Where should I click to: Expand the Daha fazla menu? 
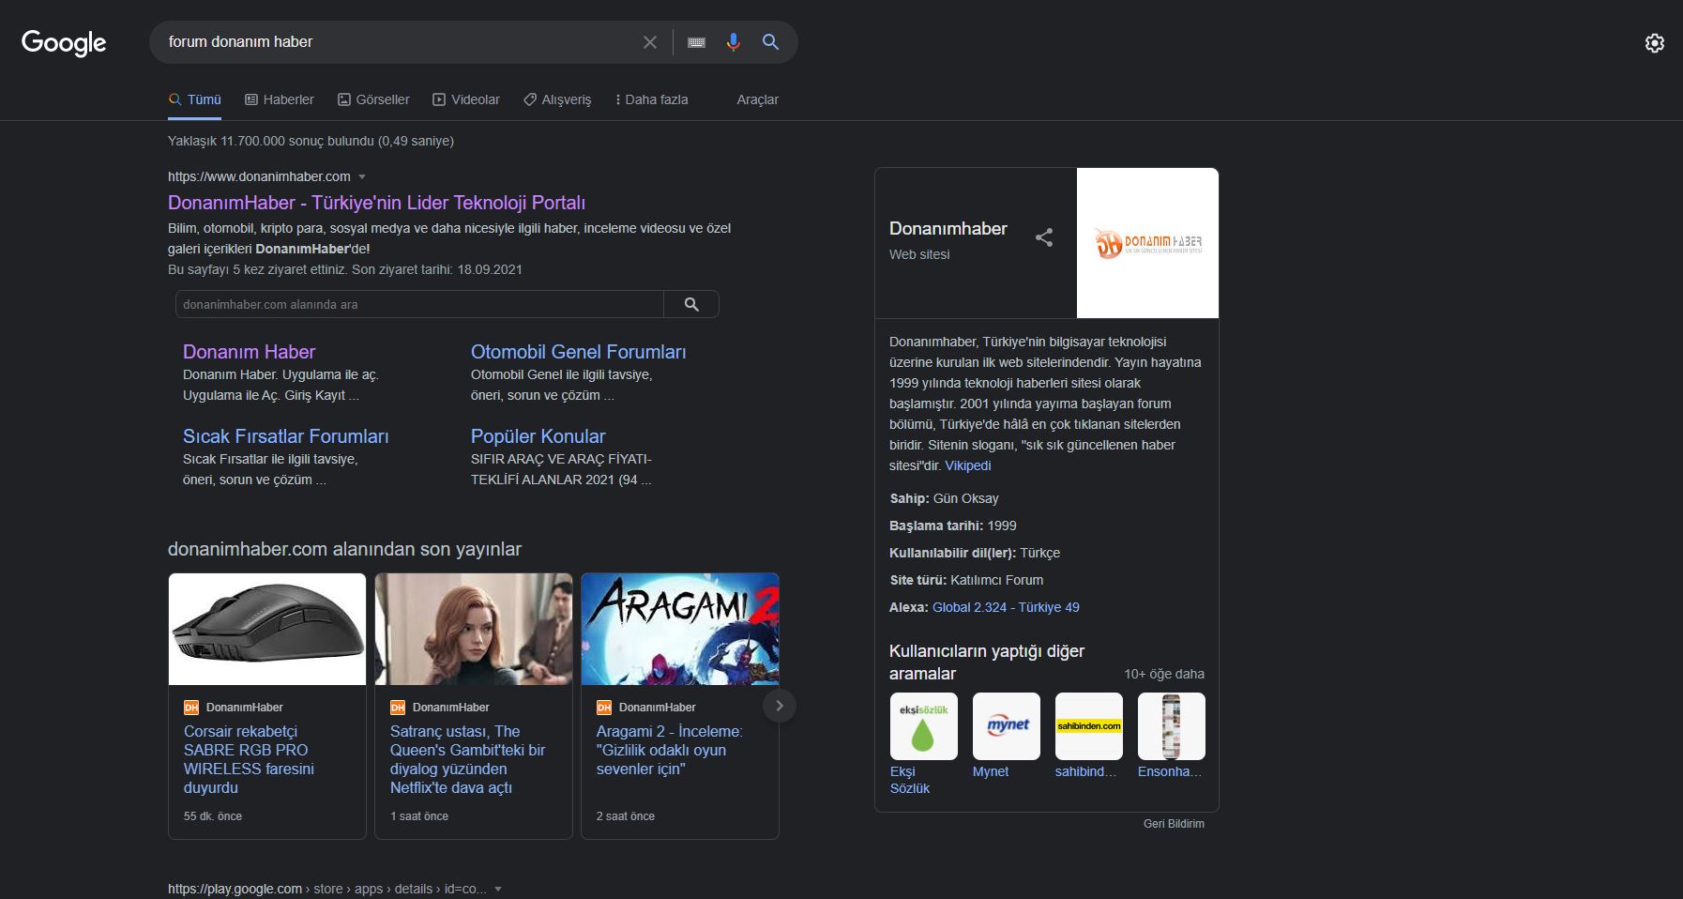pos(652,99)
